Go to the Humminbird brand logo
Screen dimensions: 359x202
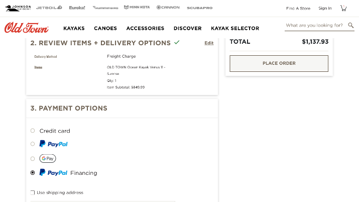pyautogui.click(x=105, y=8)
